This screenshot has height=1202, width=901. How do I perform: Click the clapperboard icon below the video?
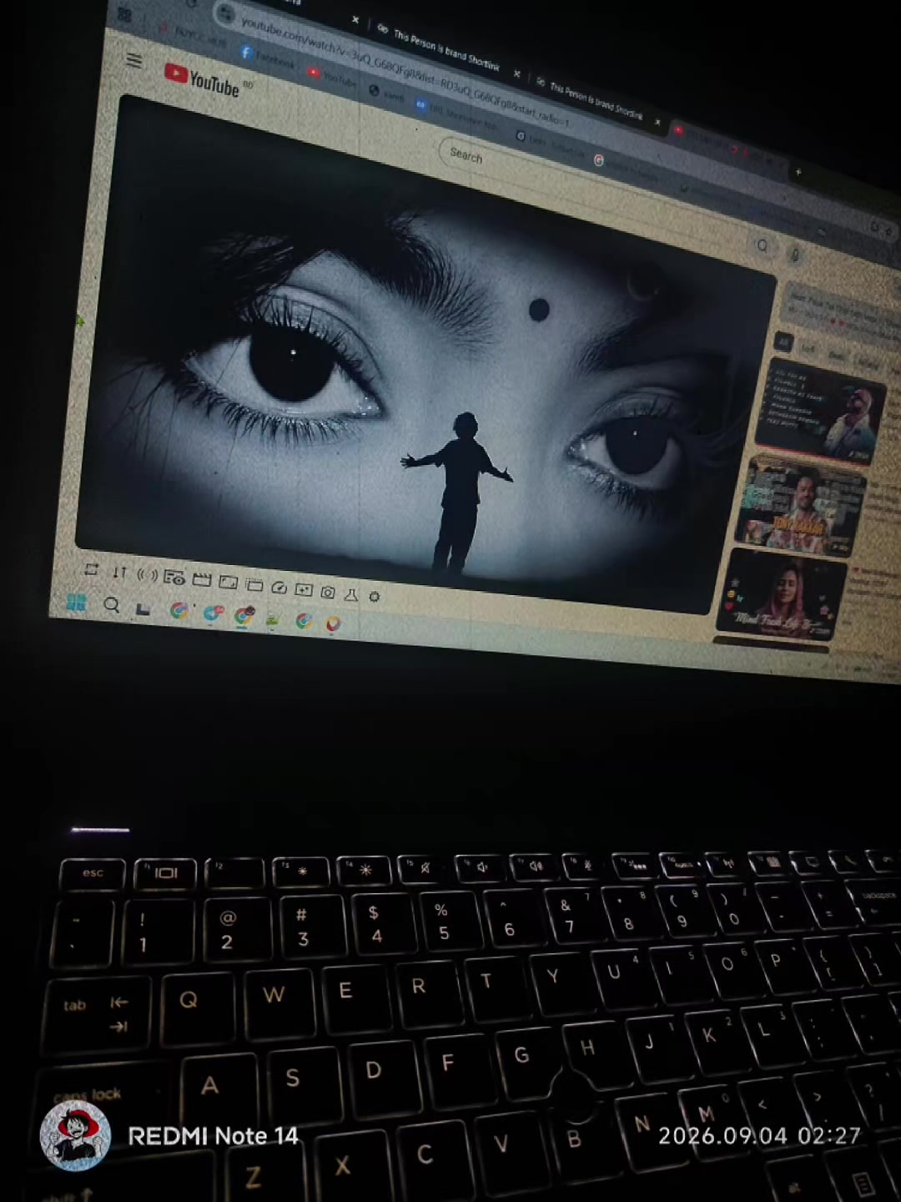[x=201, y=579]
